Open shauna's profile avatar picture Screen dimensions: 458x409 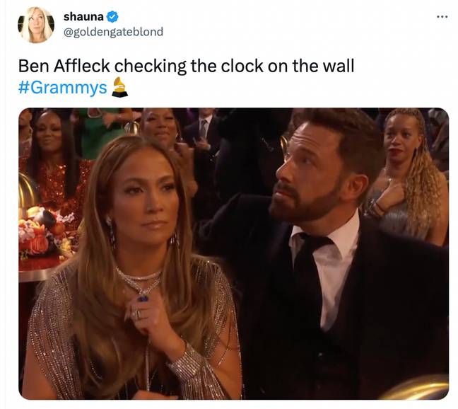pyautogui.click(x=37, y=25)
